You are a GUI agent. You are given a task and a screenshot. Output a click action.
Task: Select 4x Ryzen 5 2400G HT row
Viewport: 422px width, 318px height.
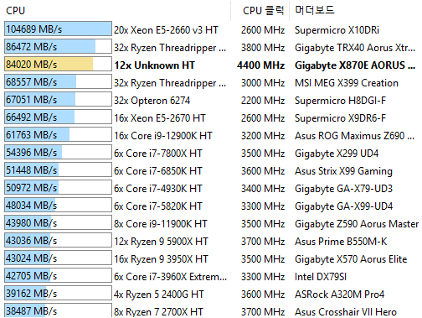pyautogui.click(x=159, y=295)
